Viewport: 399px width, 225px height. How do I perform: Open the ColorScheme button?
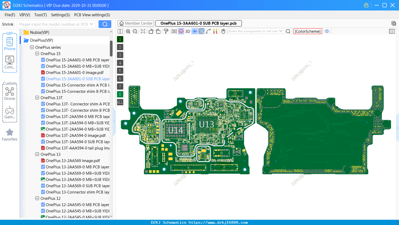click(x=308, y=31)
